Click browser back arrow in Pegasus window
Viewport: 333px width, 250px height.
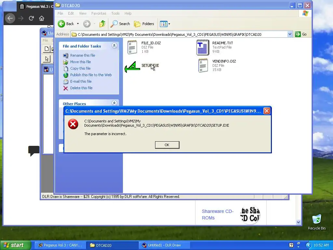tap(10, 18)
